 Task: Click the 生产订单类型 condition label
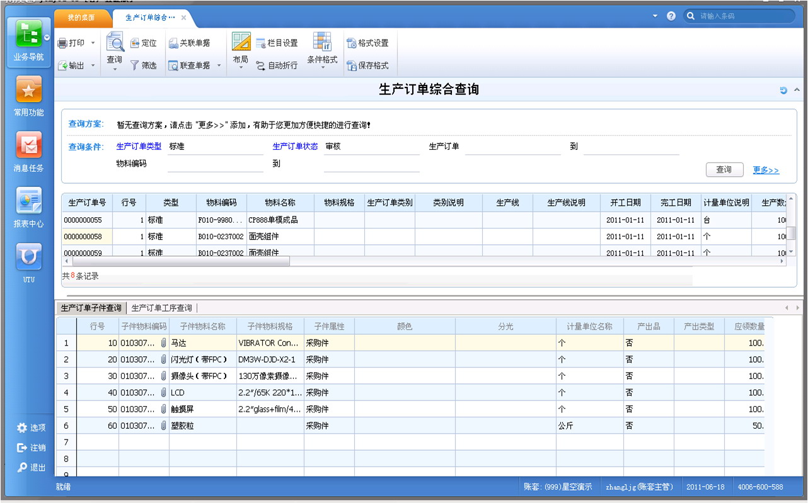tap(139, 147)
